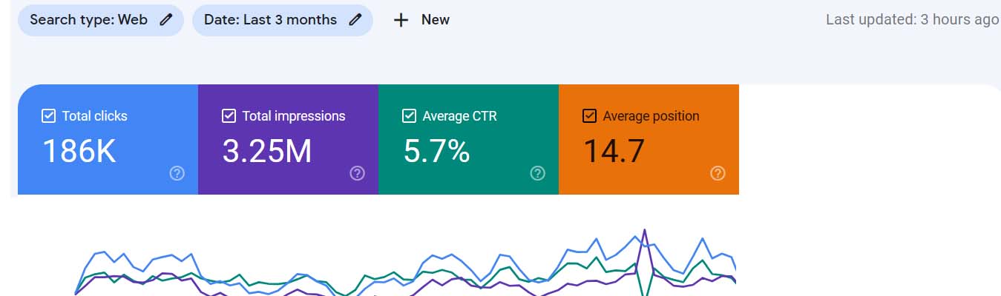1001x296 pixels.
Task: Open help icon on Average position card
Action: tap(718, 173)
